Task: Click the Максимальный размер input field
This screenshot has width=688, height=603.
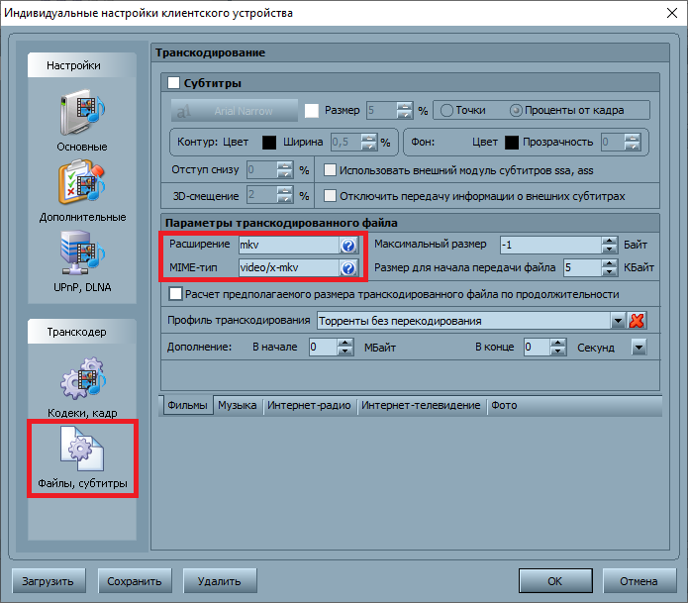Action: point(549,245)
